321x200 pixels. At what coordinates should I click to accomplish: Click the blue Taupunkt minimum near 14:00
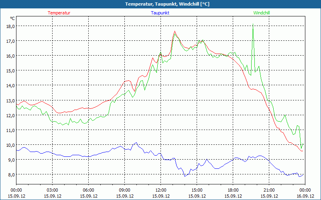185,176
